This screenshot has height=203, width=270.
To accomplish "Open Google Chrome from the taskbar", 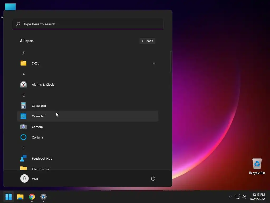I will [32, 197].
